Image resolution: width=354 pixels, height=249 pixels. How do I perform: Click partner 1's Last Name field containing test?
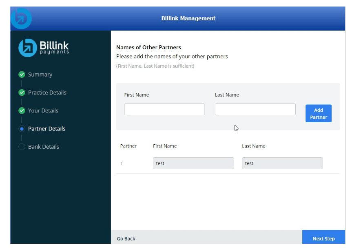pyautogui.click(x=282, y=163)
